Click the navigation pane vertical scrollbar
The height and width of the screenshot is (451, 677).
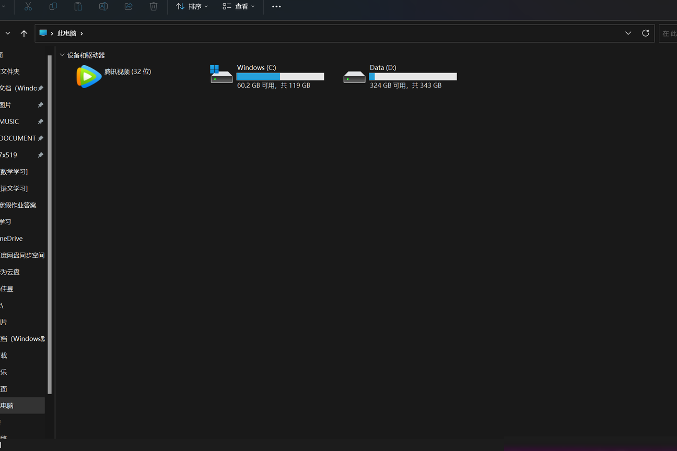(x=50, y=224)
